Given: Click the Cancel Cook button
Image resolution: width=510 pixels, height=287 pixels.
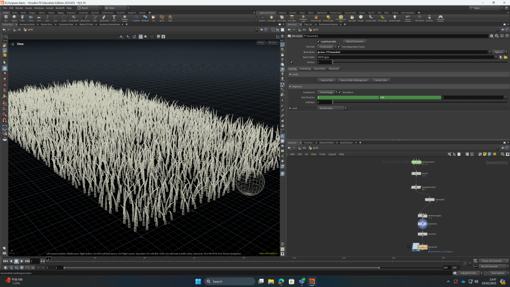Looking at the screenshot, I should [381, 80].
